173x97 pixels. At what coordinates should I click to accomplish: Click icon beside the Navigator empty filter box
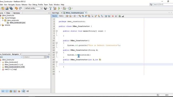click(x=48, y=57)
